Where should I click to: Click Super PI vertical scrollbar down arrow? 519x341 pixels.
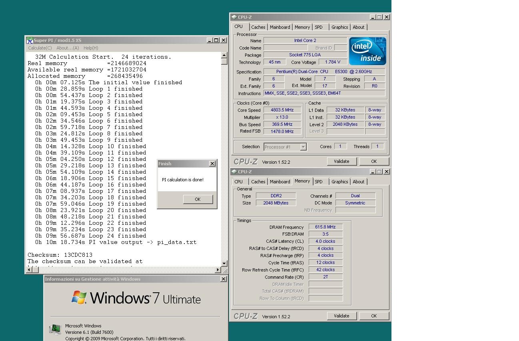(224, 264)
